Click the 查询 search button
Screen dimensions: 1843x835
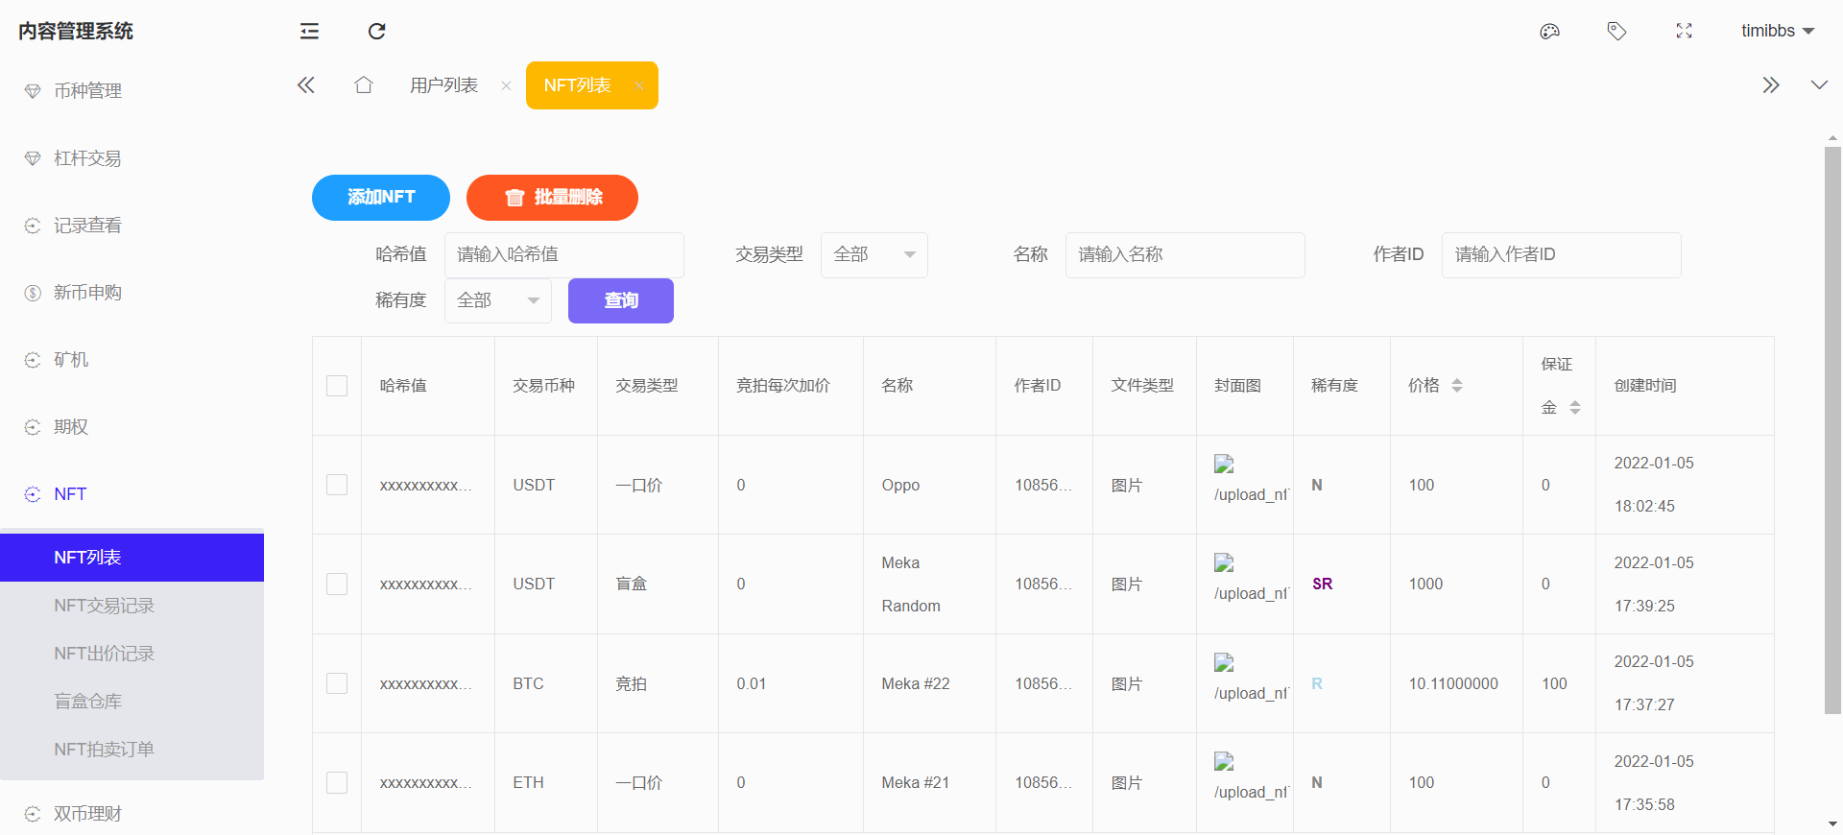pyautogui.click(x=621, y=300)
